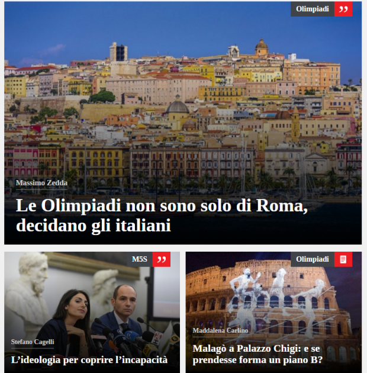Click the quote icon beside the M5S tag
The height and width of the screenshot is (373, 367).
pos(162,259)
